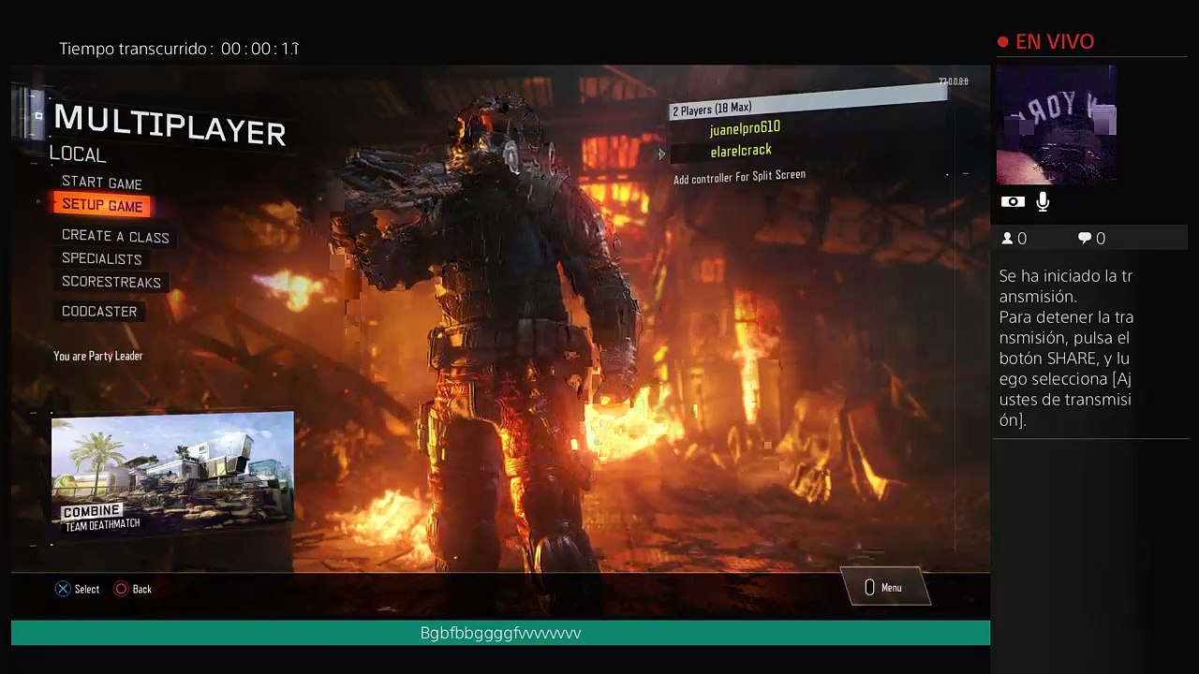Click the 2 Players (18 Max) lobby header
This screenshot has height=674, width=1199.
(809, 104)
